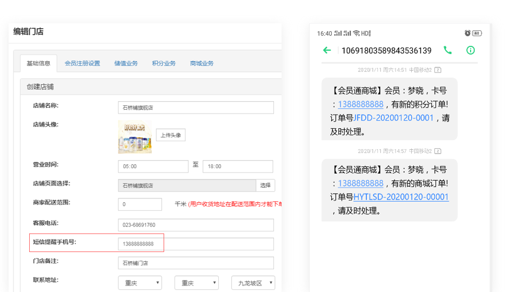Expand the district dropdown 九龙坡区
Viewport: 509px width, 292px height.
[253, 283]
